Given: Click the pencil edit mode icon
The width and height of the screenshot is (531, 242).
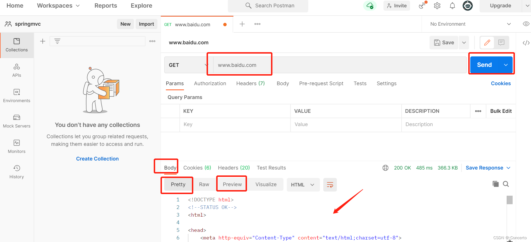Looking at the screenshot, I should point(487,43).
